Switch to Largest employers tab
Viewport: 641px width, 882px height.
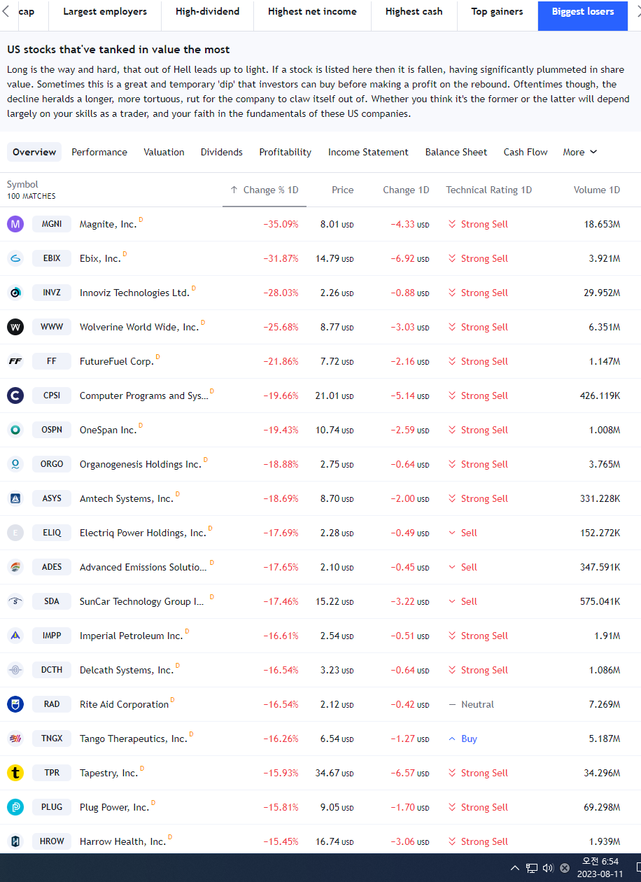105,12
